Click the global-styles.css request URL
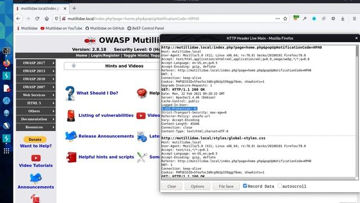360x203 pixels. 213,138
